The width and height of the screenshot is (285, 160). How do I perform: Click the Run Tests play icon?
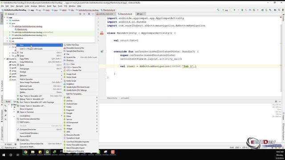(18, 96)
